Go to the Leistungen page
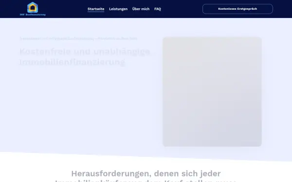 118,9
